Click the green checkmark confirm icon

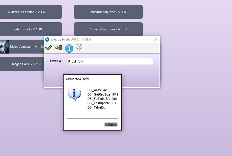click(49, 47)
